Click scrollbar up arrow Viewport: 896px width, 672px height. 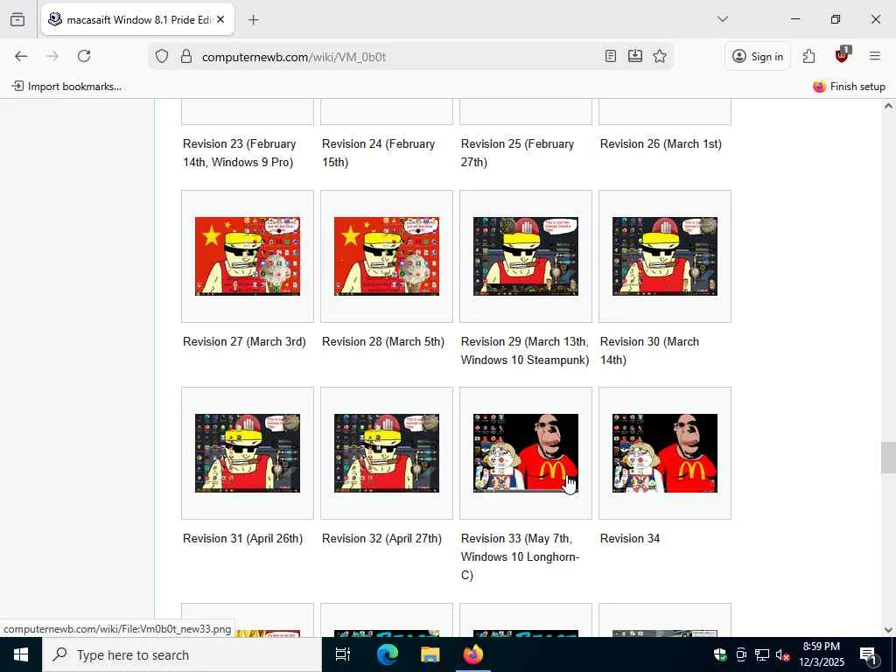click(888, 106)
